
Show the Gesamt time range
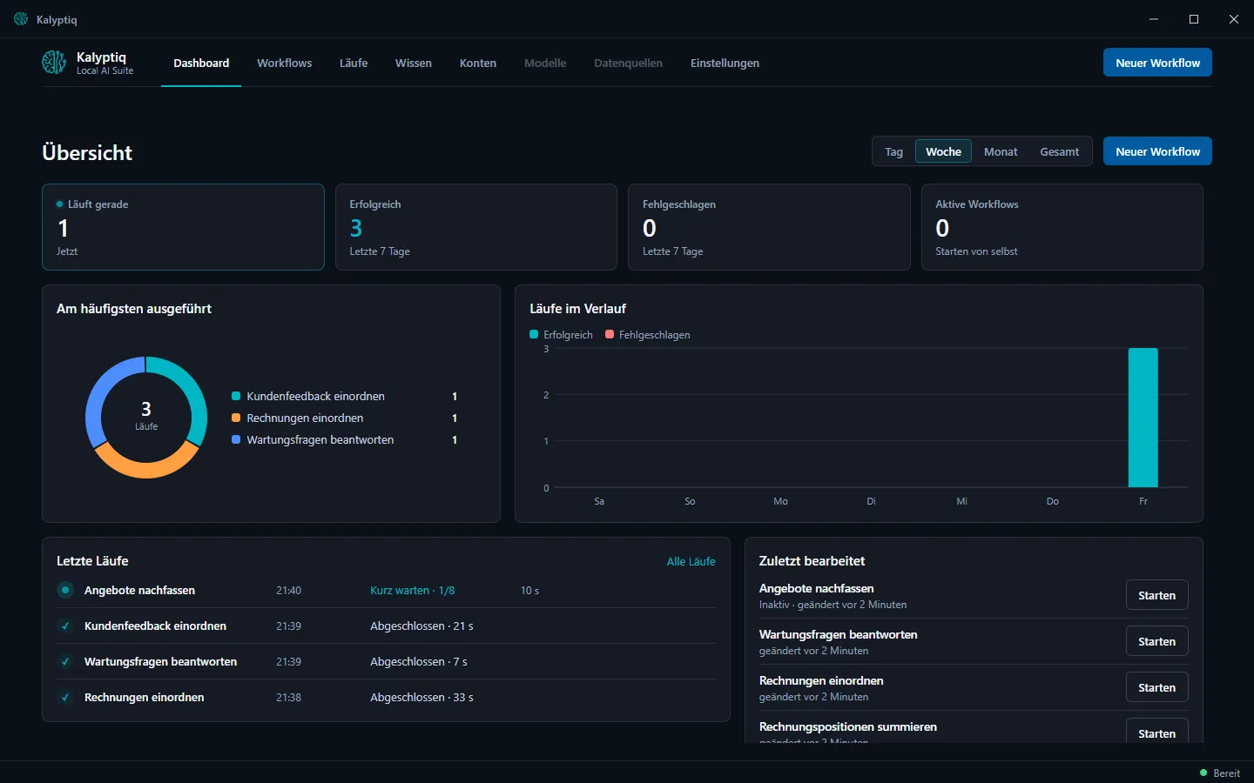coord(1059,151)
